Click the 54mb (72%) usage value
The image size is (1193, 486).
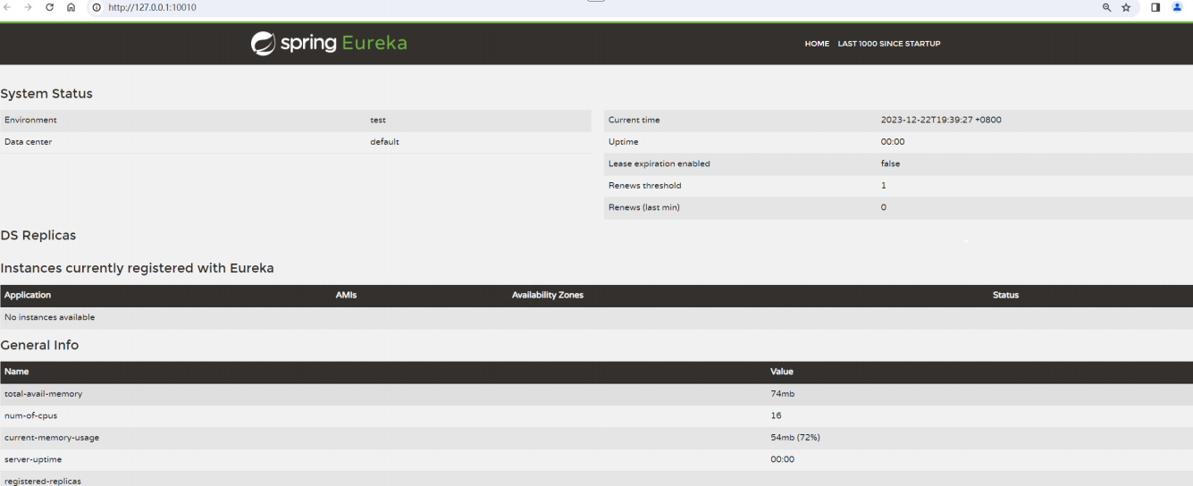(795, 438)
